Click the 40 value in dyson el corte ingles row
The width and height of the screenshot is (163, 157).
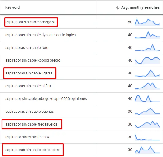click(130, 35)
